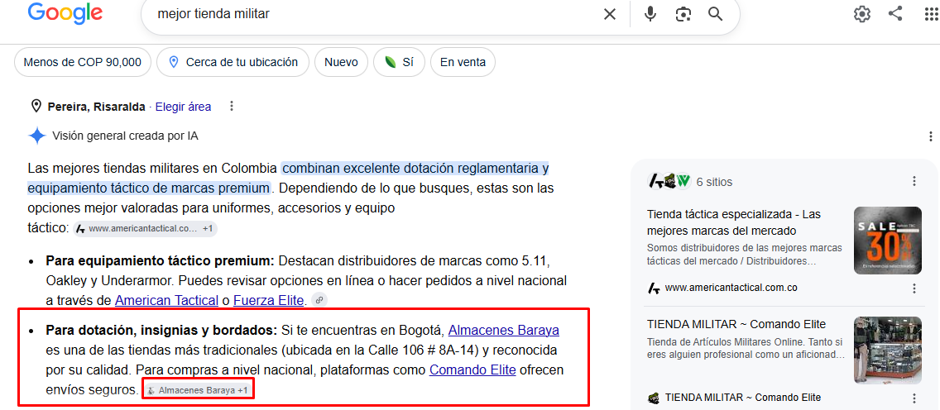
Task: Click Pereira, Risaralda location text
Action: [96, 107]
